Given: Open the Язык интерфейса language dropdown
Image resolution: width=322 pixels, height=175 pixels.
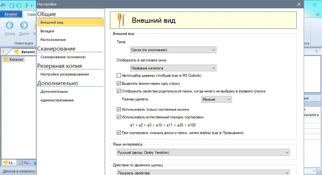Looking at the screenshot, I should 203,153.
